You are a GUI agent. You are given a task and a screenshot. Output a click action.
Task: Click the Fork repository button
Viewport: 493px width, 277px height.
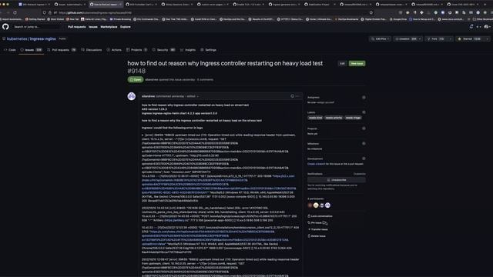pyautogui.click(x=436, y=39)
